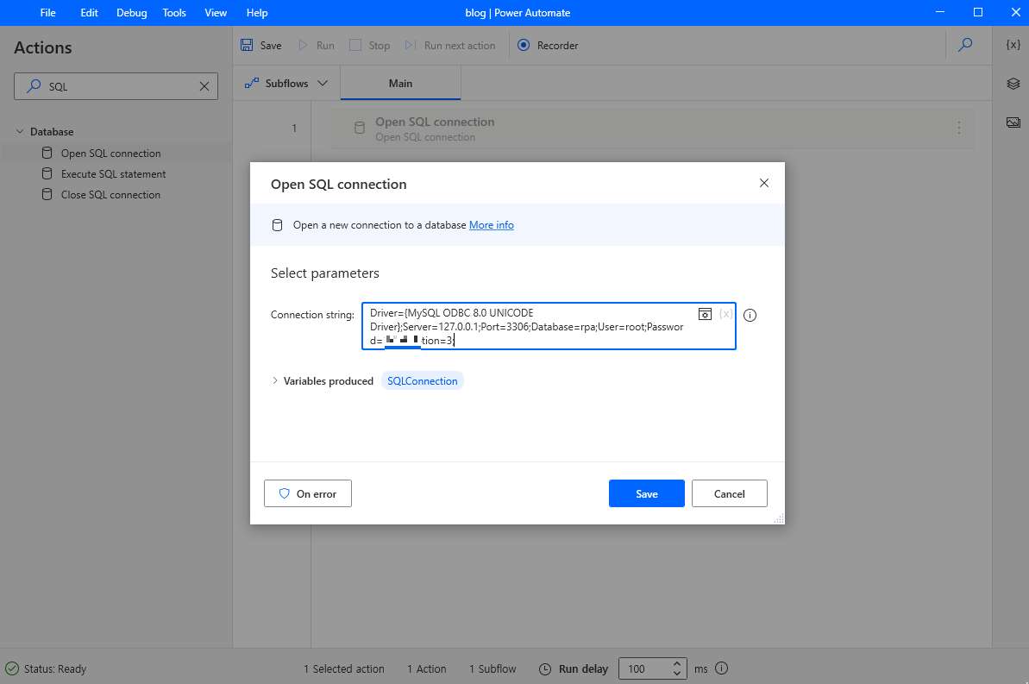Expand Variables produced section
Screen dimensions: 1029x684
(x=275, y=380)
